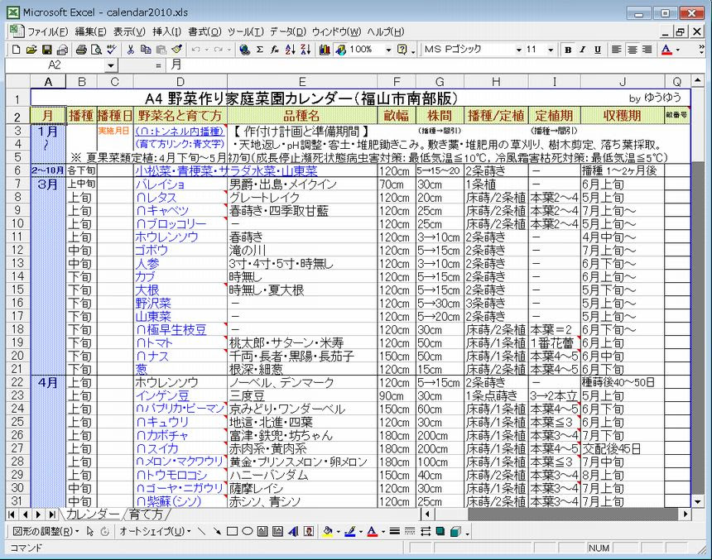This screenshot has height=560, width=712.
Task: Select the Arrow drawing tool
Action: tap(217, 531)
